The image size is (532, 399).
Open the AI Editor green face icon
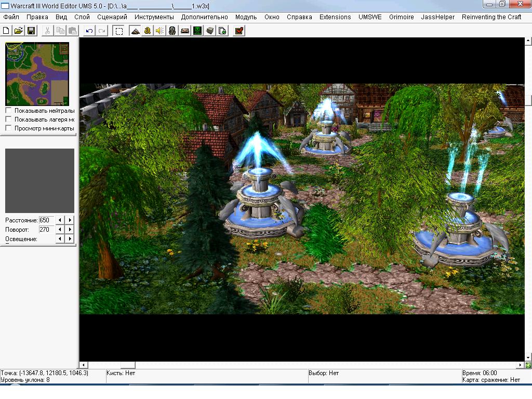click(197, 31)
